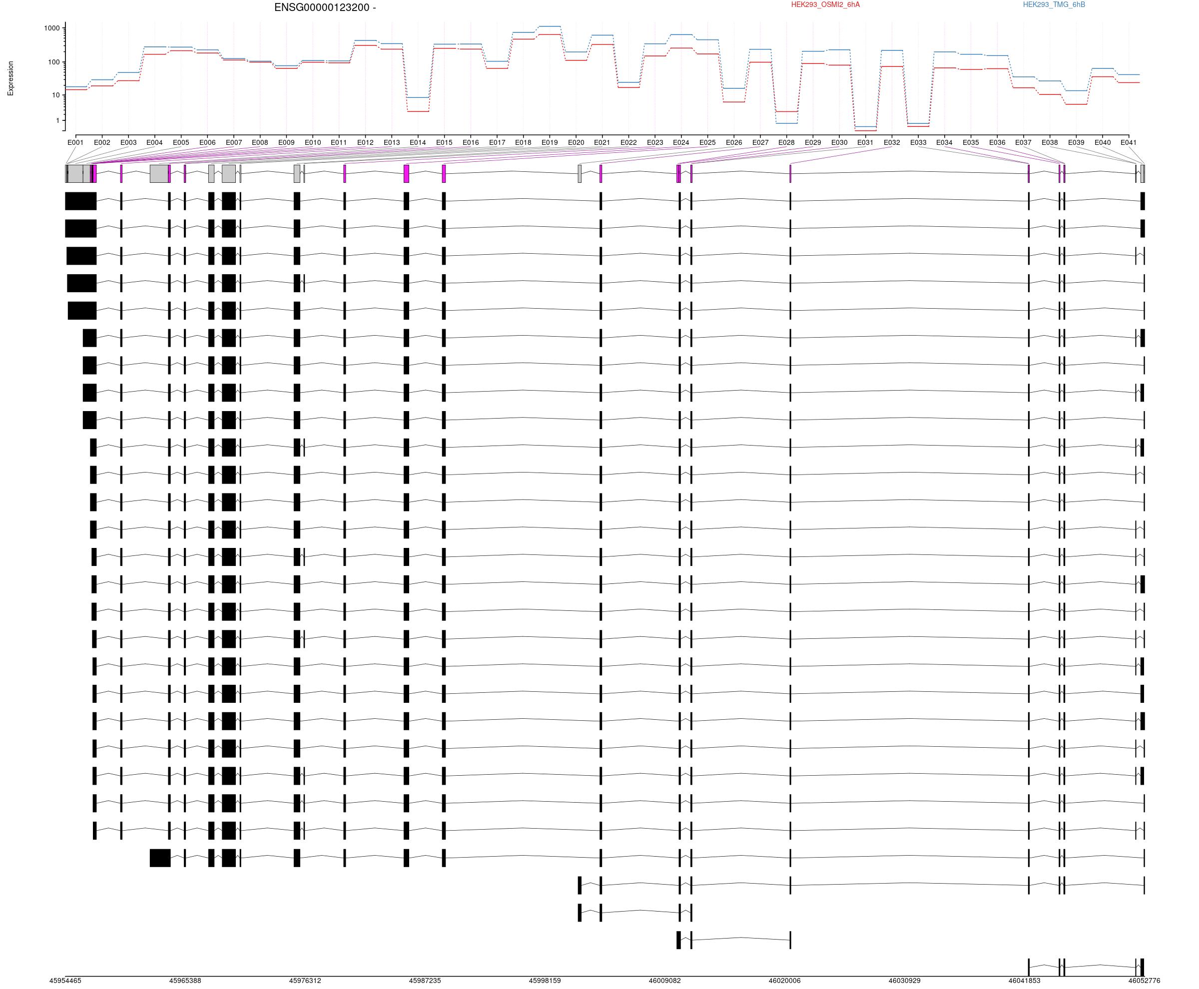Click exon label E033
Screen dimensions: 1199x989
(918, 142)
